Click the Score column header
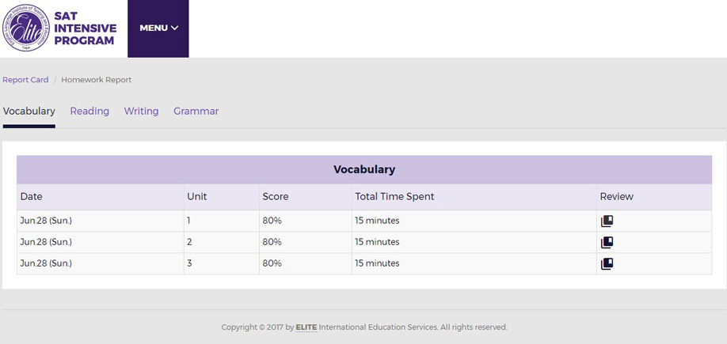Viewport: 727px width, 344px height. point(276,196)
